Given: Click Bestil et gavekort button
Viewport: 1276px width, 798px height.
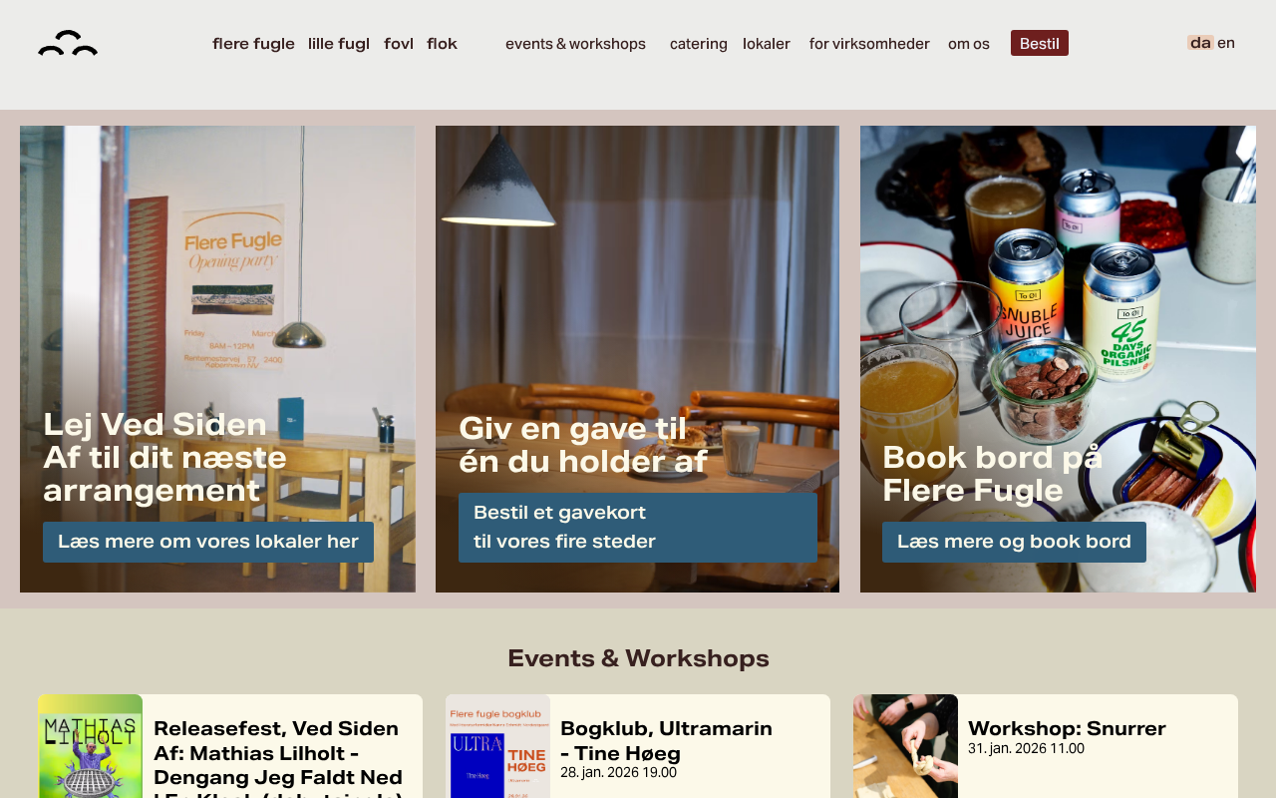Looking at the screenshot, I should pyautogui.click(x=638, y=528).
